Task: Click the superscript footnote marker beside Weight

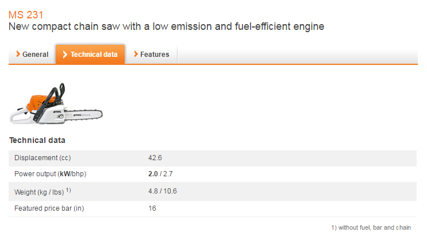Action: coord(68,189)
